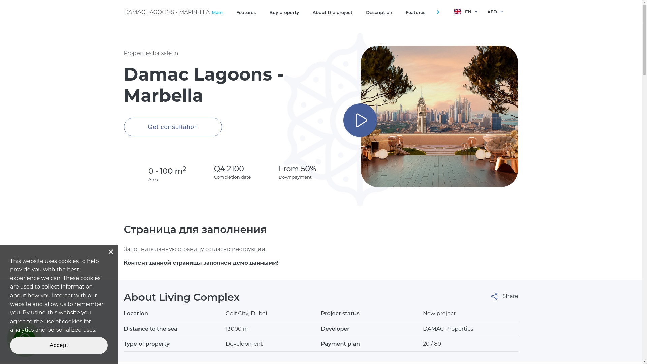Click the 'Golf City, Dubai' location value

(x=246, y=314)
